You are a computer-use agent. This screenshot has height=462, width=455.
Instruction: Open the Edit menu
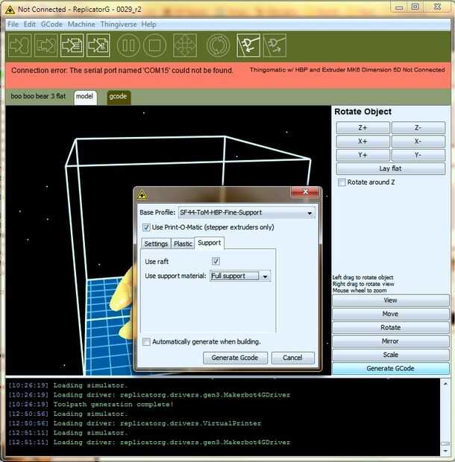(30, 25)
